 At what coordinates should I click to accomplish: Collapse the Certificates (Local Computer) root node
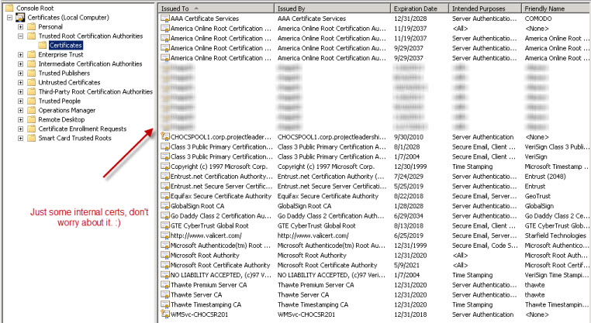(x=9, y=17)
